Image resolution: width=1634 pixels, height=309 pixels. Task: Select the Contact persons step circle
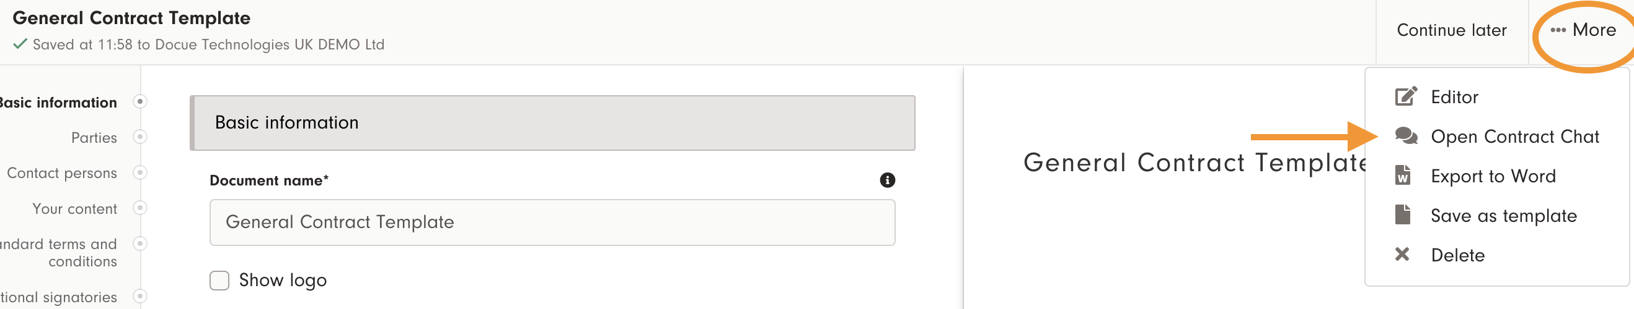(x=140, y=172)
